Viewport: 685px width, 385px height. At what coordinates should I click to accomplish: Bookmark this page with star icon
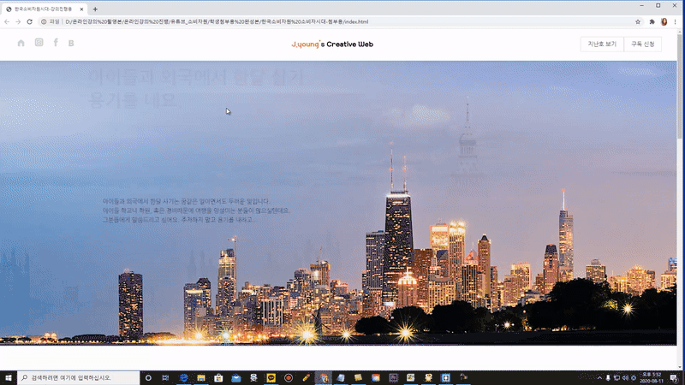(x=638, y=21)
